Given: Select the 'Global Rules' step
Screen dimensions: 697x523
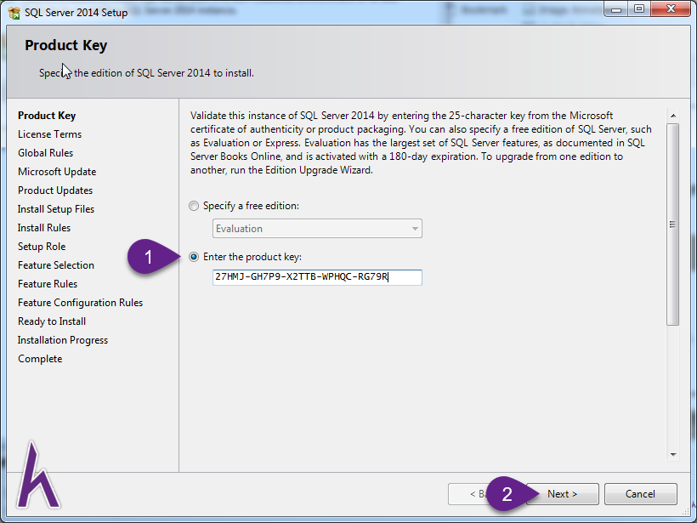Looking at the screenshot, I should [x=45, y=153].
